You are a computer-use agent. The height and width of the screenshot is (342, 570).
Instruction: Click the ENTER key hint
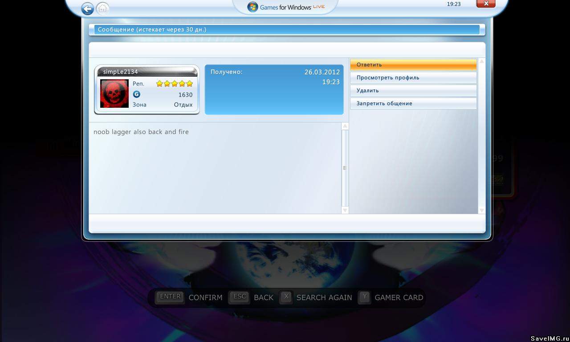pyautogui.click(x=170, y=297)
